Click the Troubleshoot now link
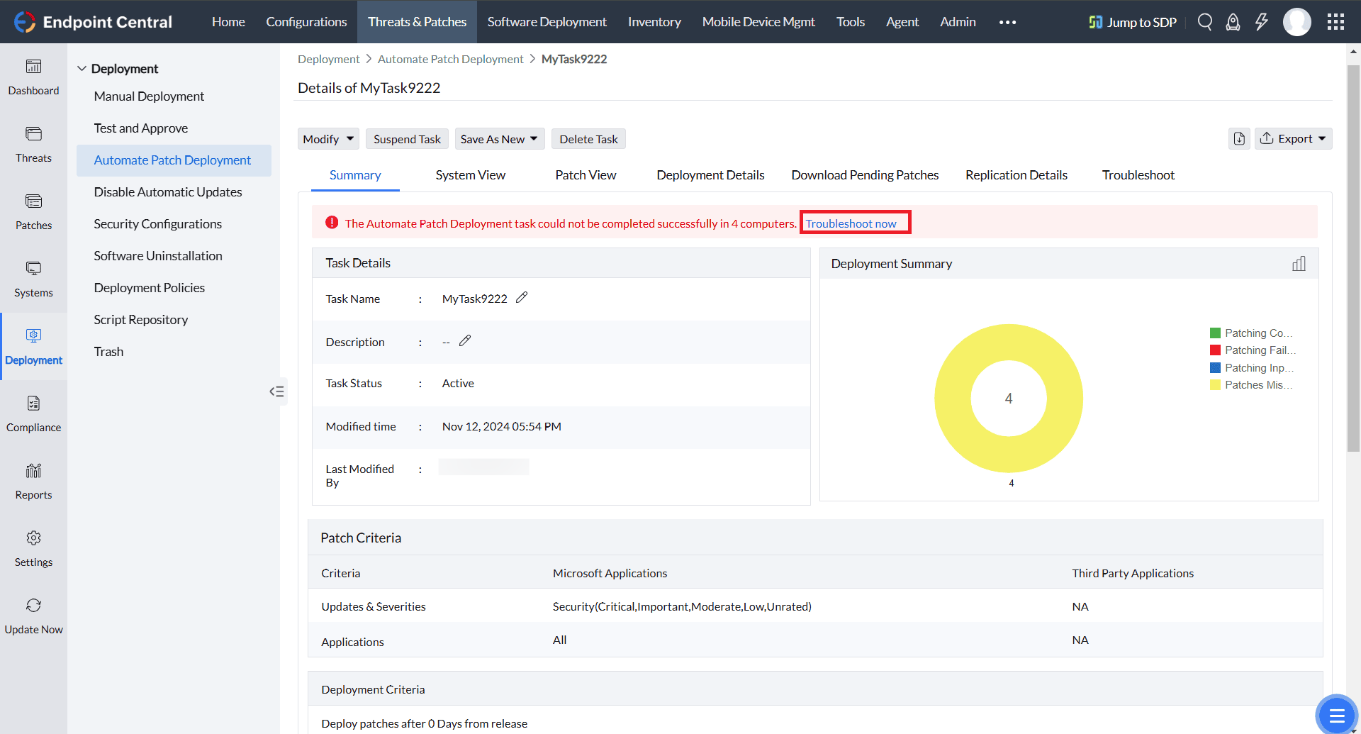Screen dimensions: 1361x734 coord(851,223)
